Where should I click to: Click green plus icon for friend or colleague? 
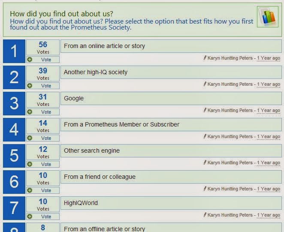tap(30, 190)
